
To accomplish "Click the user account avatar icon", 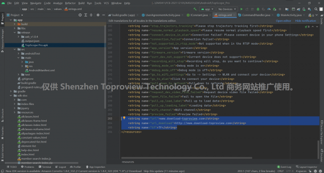I will pyautogui.click(x=321, y=9).
